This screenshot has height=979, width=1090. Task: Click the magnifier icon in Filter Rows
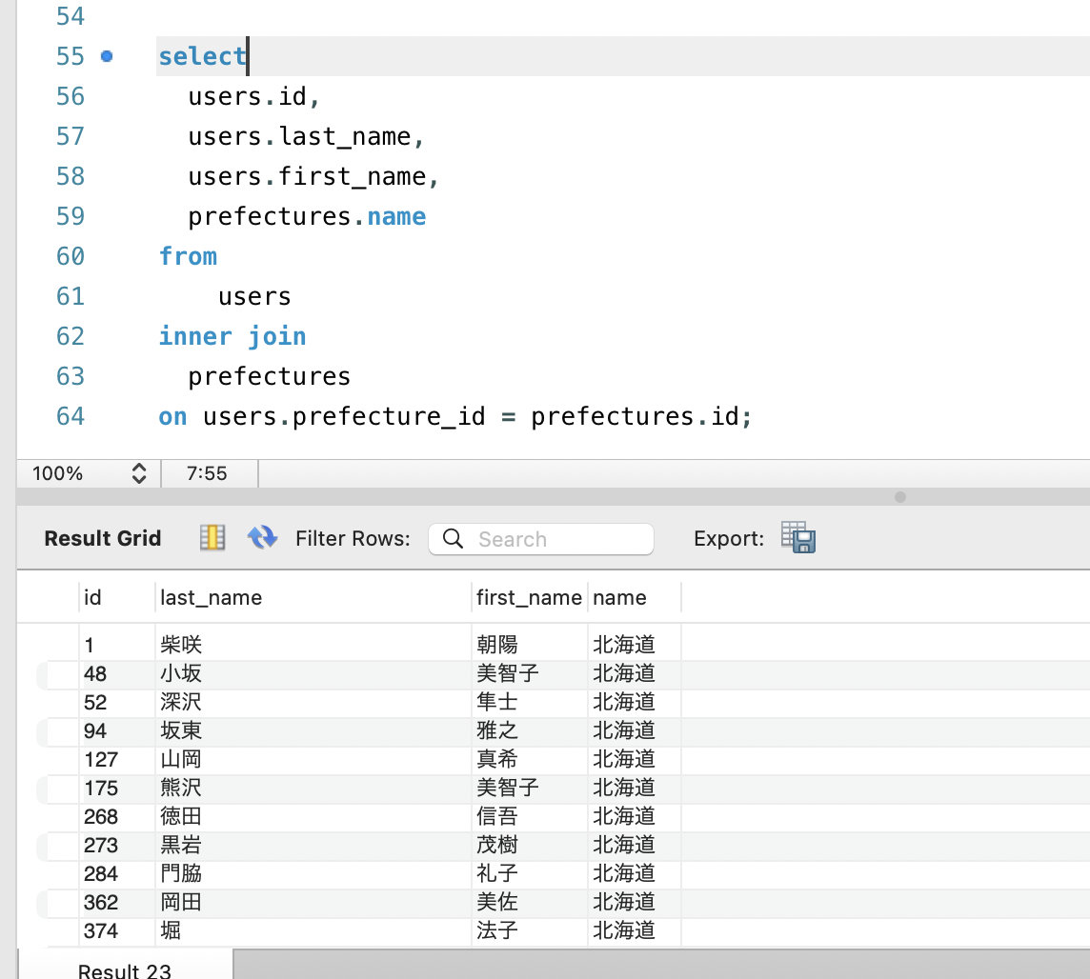(x=452, y=539)
